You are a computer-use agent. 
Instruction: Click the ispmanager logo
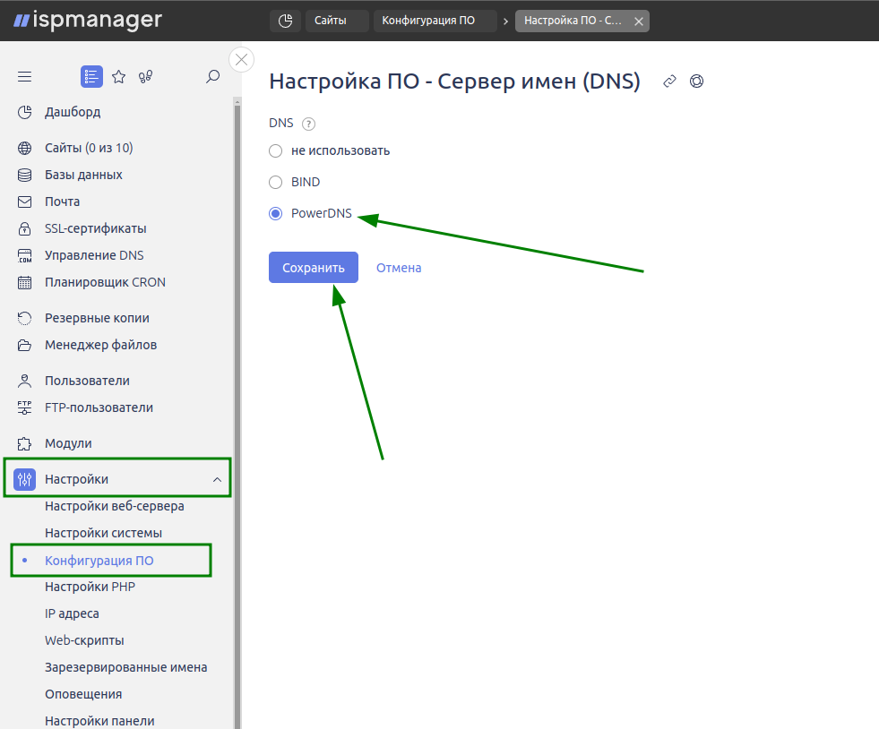(88, 21)
